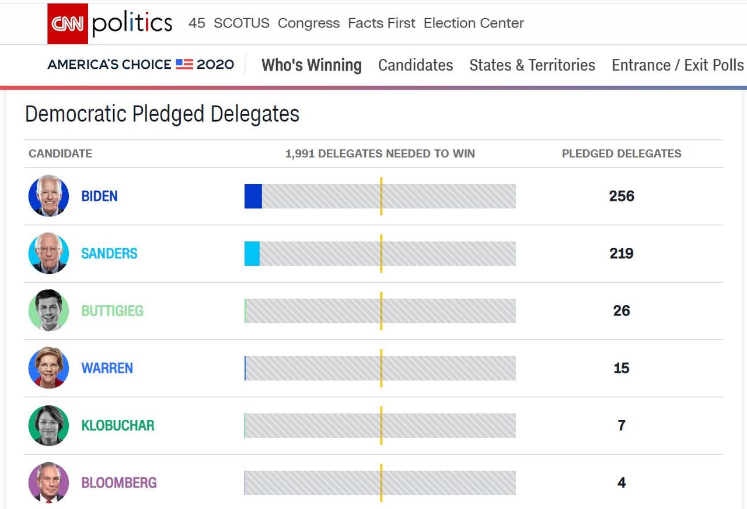The image size is (747, 509).
Task: Open the Congress section link
Action: [x=309, y=23]
